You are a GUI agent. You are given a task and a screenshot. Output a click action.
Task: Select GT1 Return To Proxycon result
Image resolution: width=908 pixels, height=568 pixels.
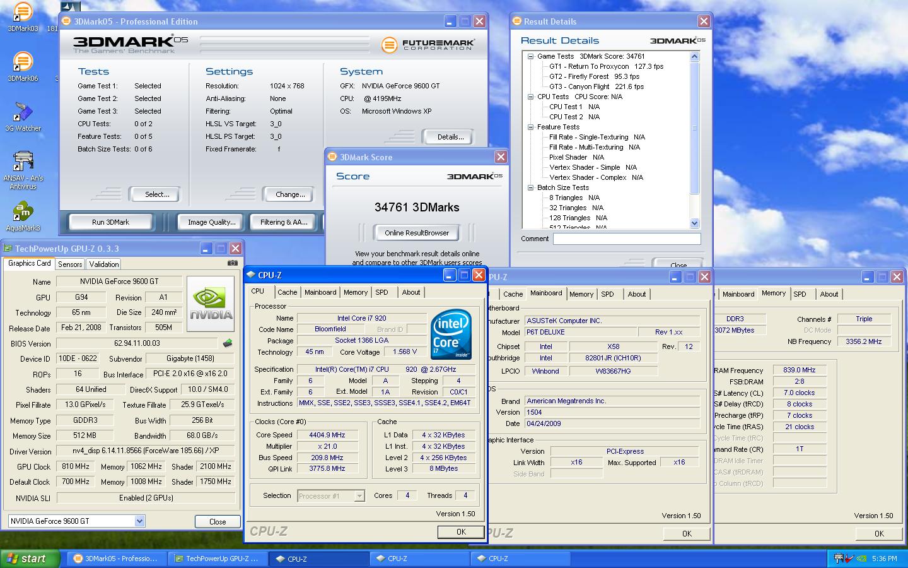pos(606,66)
